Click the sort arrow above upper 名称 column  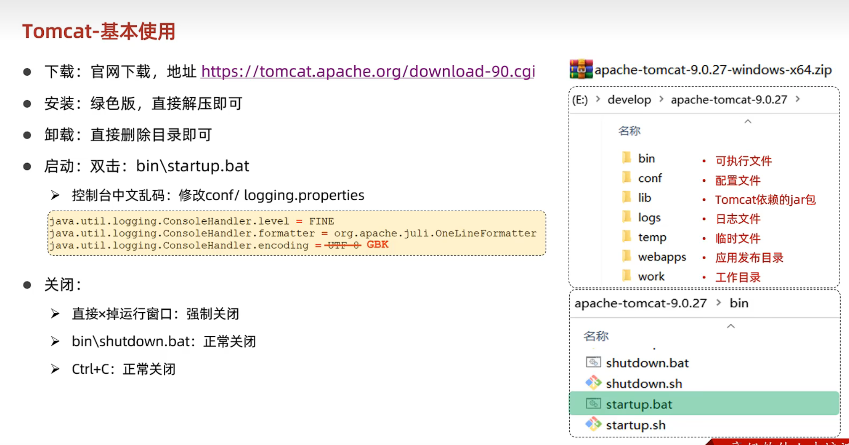click(748, 121)
